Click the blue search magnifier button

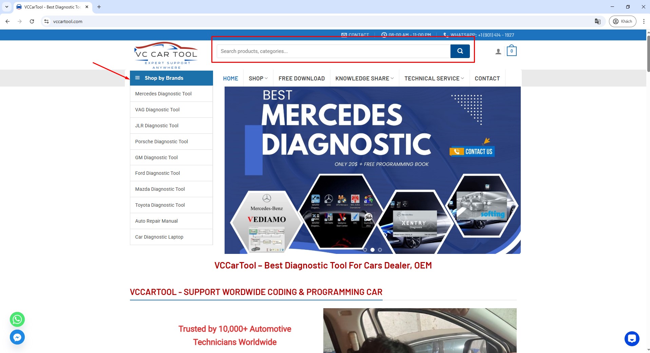[460, 51]
